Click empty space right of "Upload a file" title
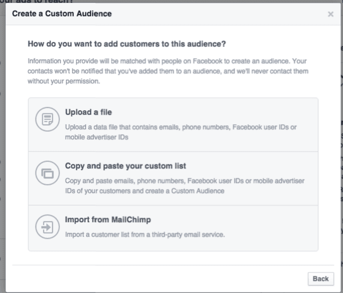 (x=210, y=112)
